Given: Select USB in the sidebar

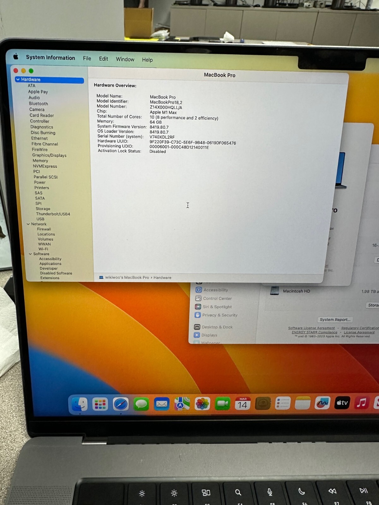Looking at the screenshot, I should (x=40, y=219).
